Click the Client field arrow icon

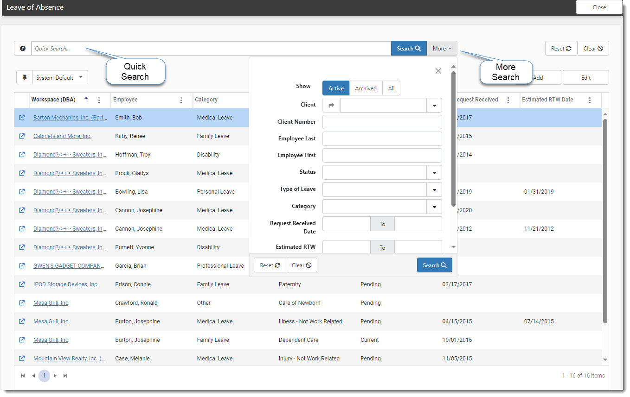[x=331, y=105]
